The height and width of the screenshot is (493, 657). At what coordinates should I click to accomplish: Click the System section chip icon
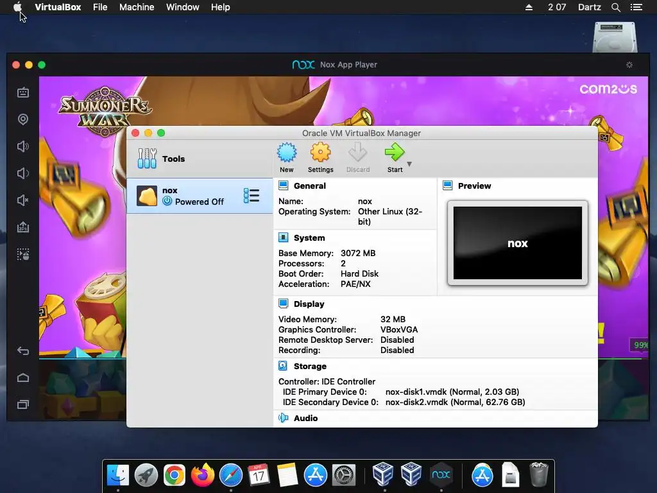point(283,238)
